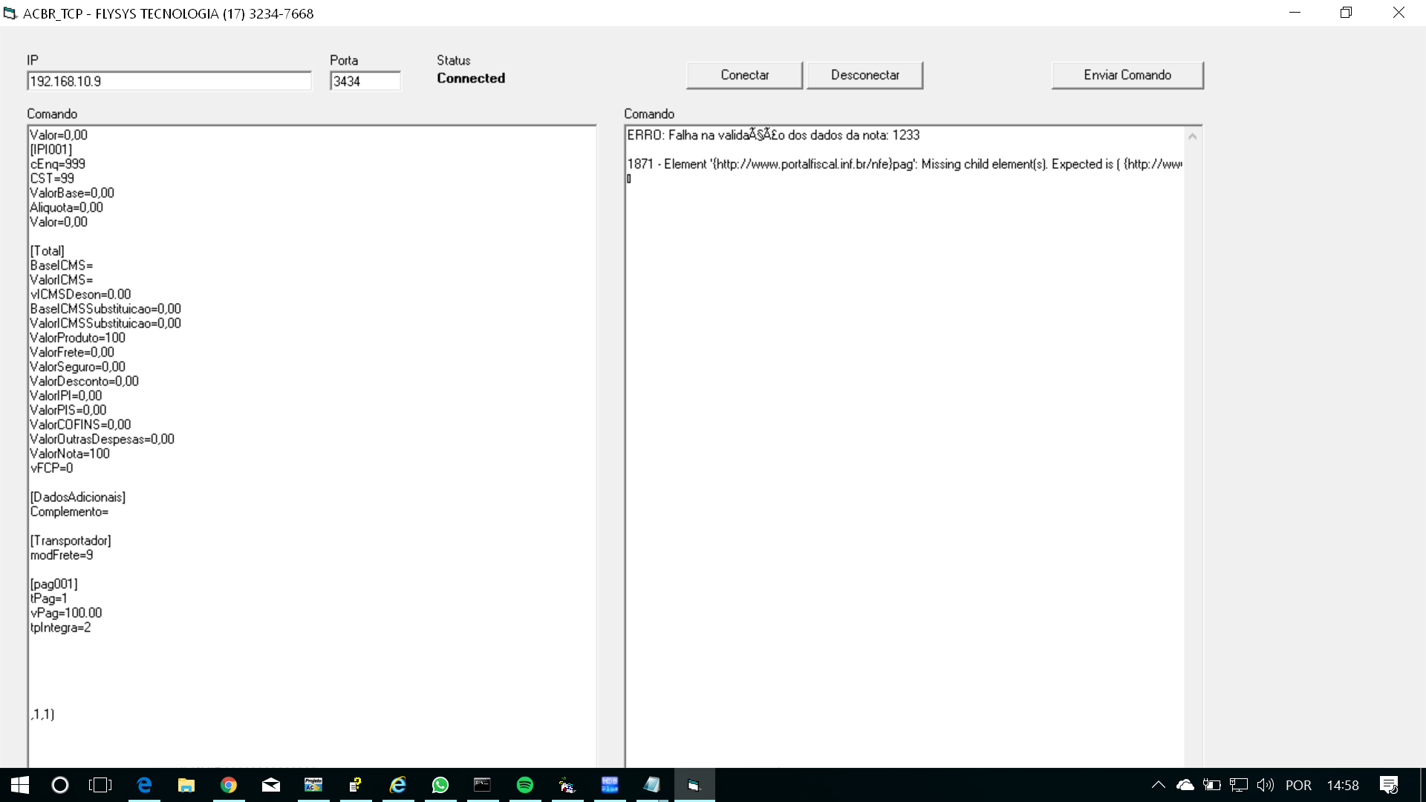Image resolution: width=1426 pixels, height=802 pixels.
Task: Open the 14:58 clock in taskbar
Action: coord(1343,785)
